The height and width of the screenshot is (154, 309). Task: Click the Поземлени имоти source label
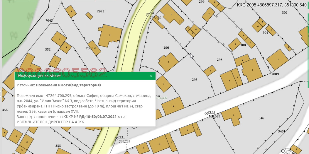[x=68, y=85]
